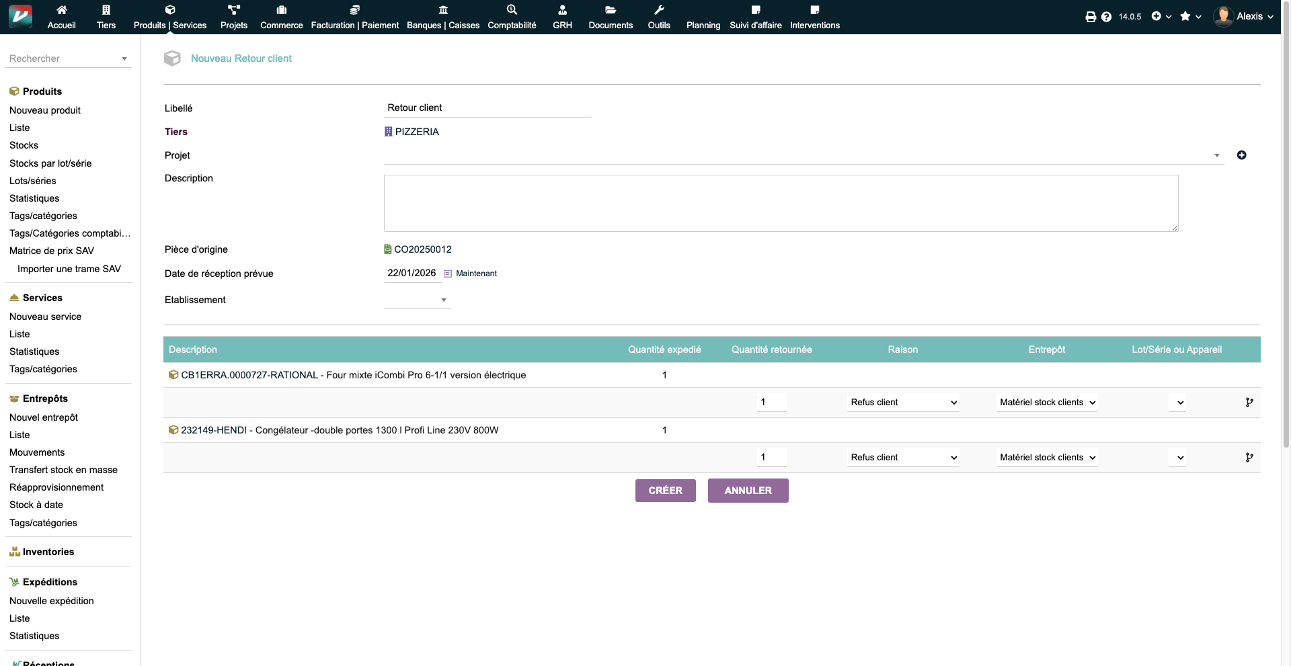
Task: Click split line icon for Four mixte row
Action: tap(1249, 403)
